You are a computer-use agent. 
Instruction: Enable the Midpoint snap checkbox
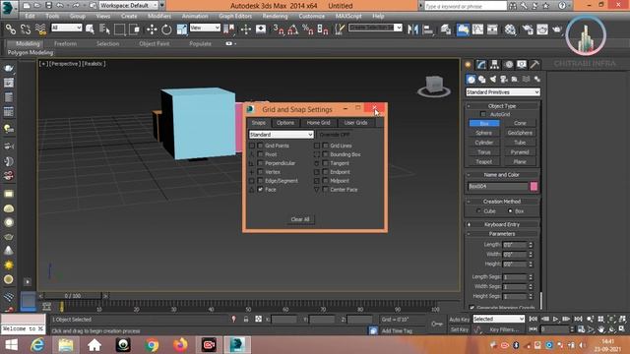(326, 181)
